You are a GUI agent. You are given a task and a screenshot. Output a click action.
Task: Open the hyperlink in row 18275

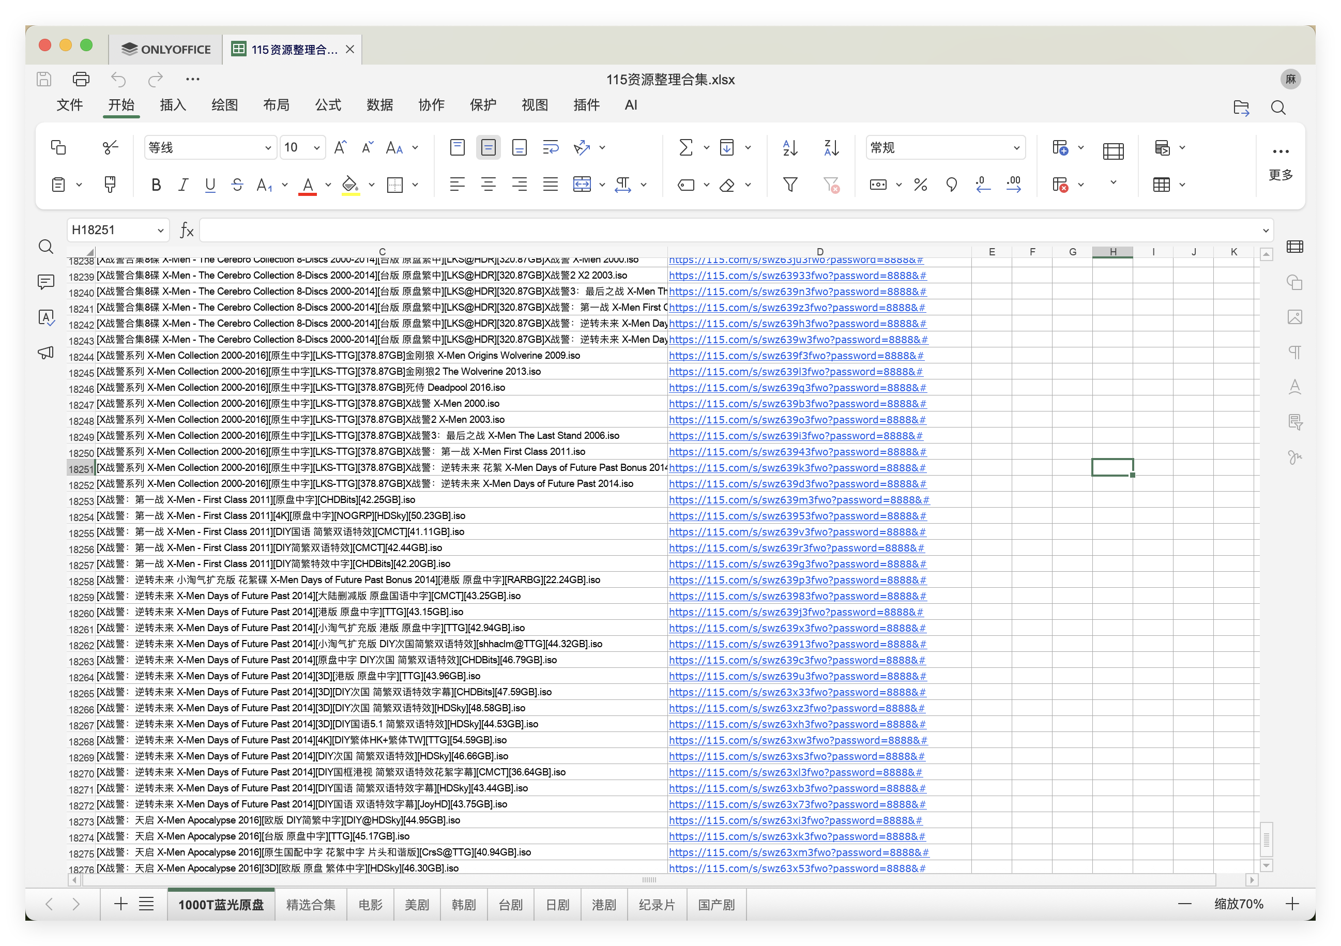[x=798, y=852]
